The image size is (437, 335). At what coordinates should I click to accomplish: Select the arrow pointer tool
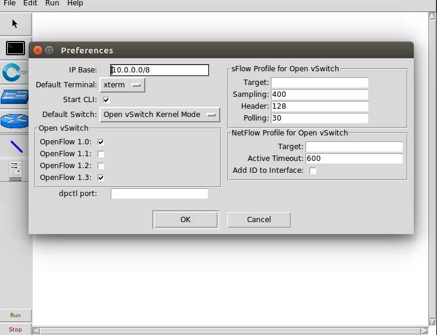pos(15,24)
